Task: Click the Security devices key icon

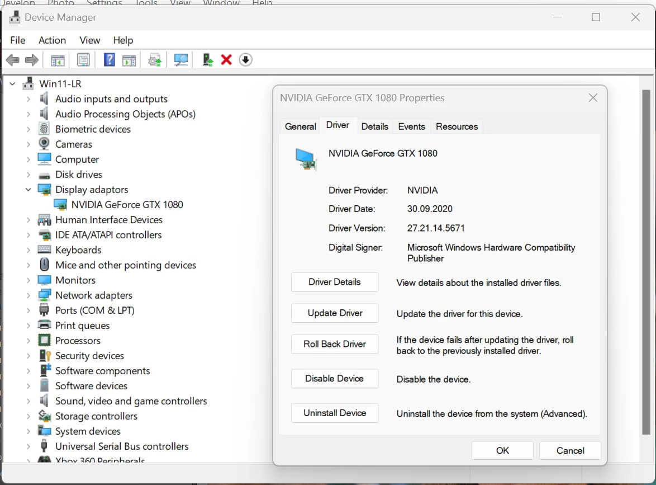Action: 44,355
